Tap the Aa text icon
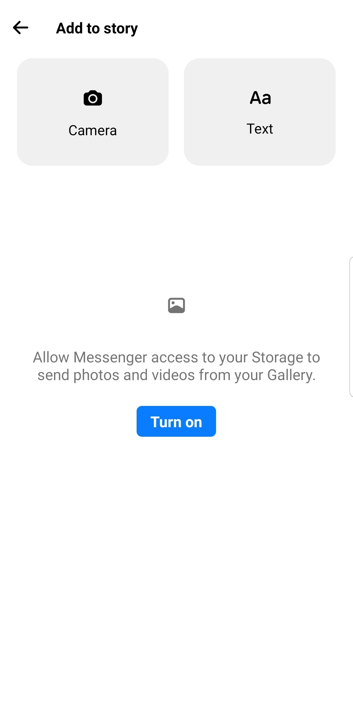This screenshot has height=714, width=353. coord(261,98)
